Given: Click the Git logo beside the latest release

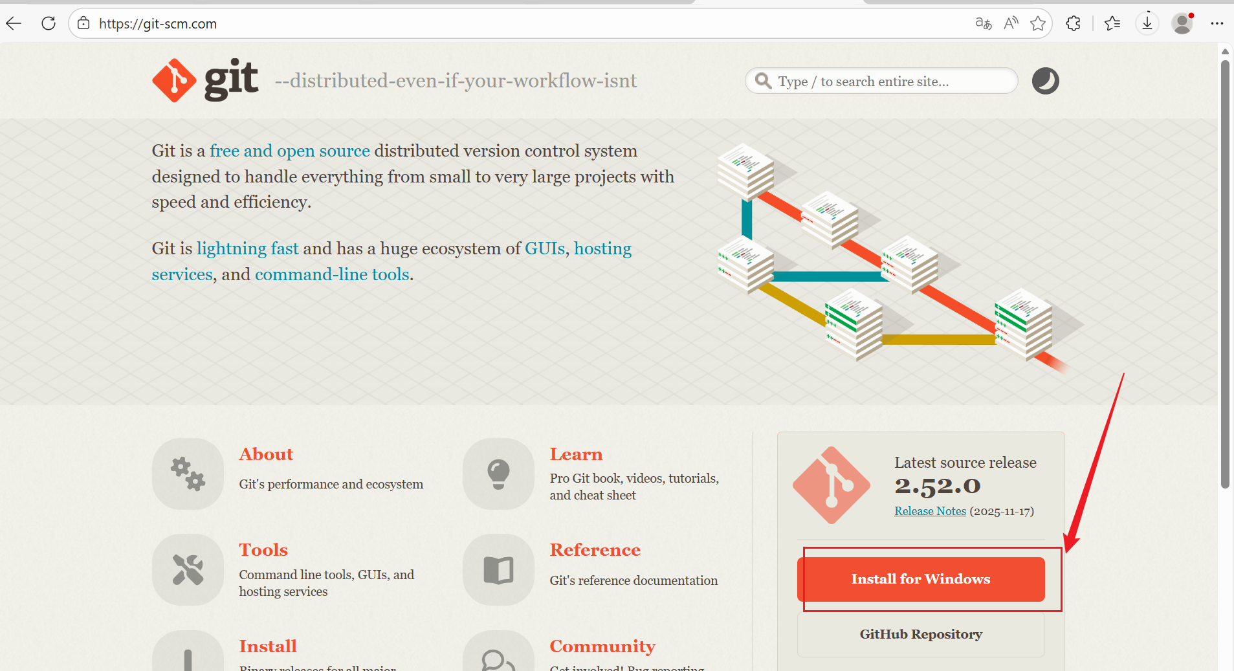Looking at the screenshot, I should [832, 485].
